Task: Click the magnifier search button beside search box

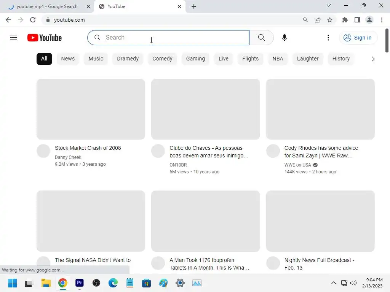Action: click(261, 38)
